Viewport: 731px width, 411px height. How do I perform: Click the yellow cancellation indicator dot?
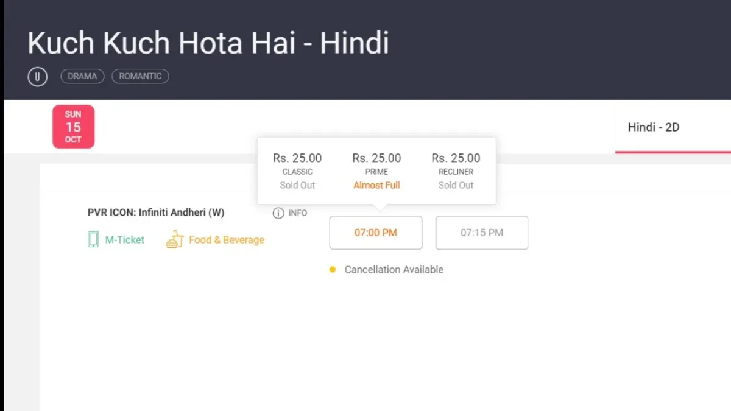coord(333,269)
